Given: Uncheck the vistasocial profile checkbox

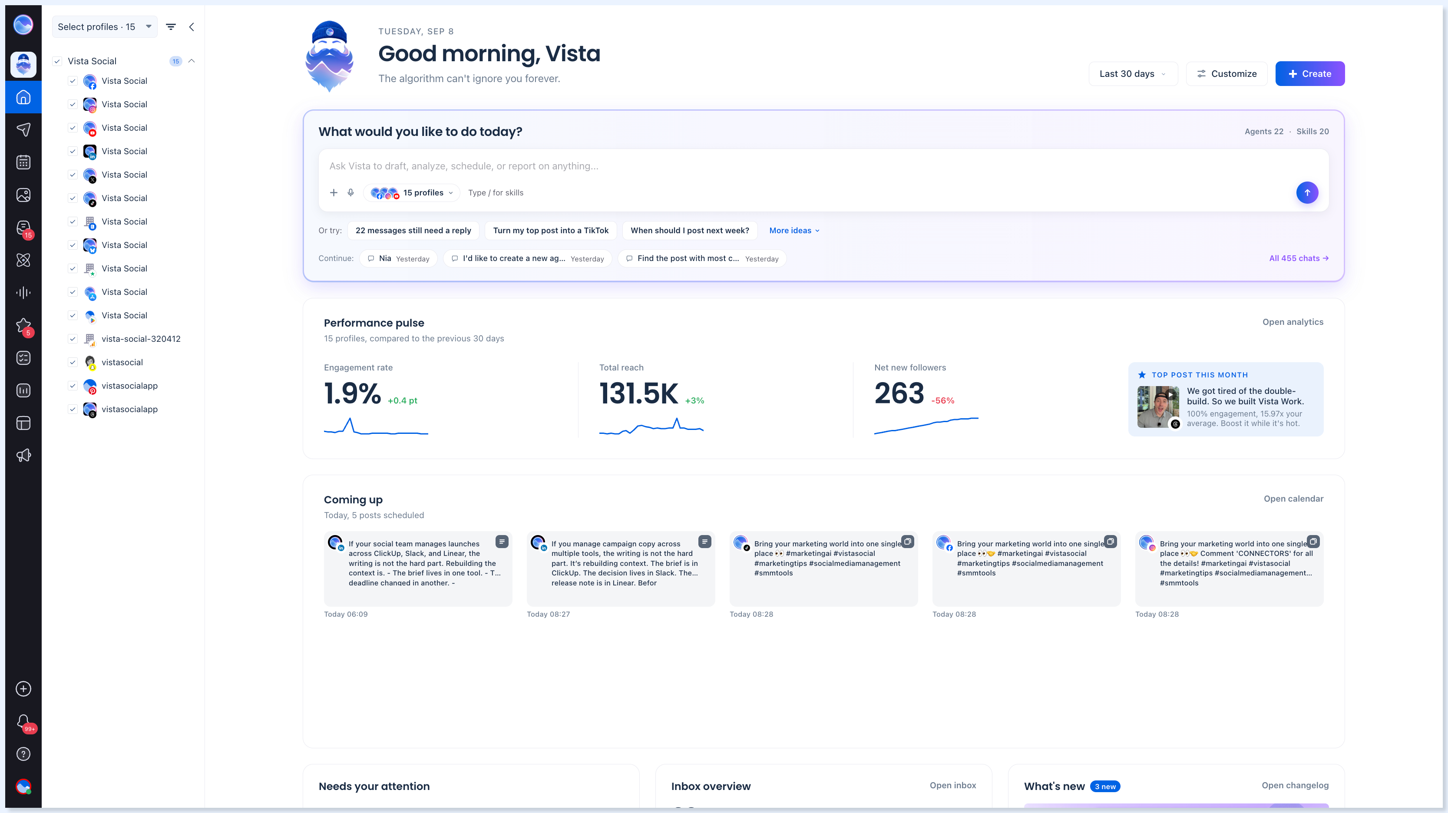Looking at the screenshot, I should (73, 362).
